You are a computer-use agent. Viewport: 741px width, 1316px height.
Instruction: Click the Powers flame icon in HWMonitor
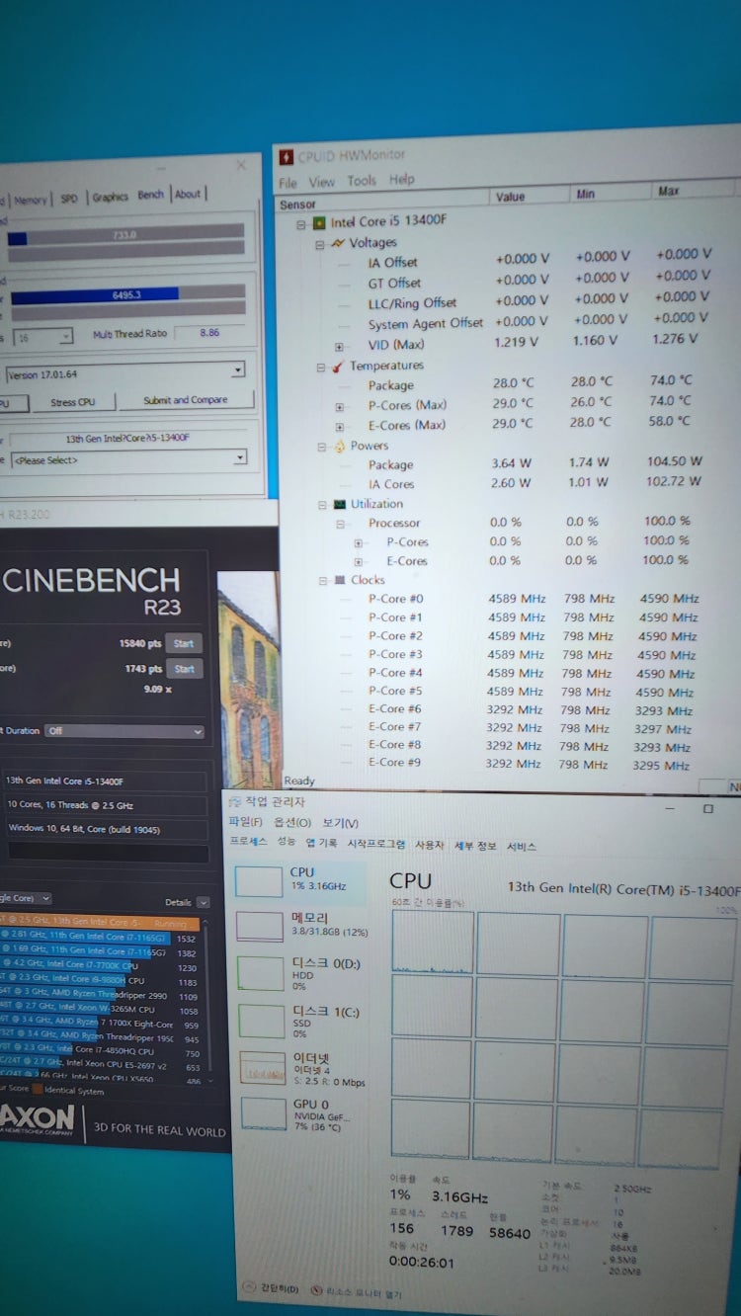click(x=338, y=447)
